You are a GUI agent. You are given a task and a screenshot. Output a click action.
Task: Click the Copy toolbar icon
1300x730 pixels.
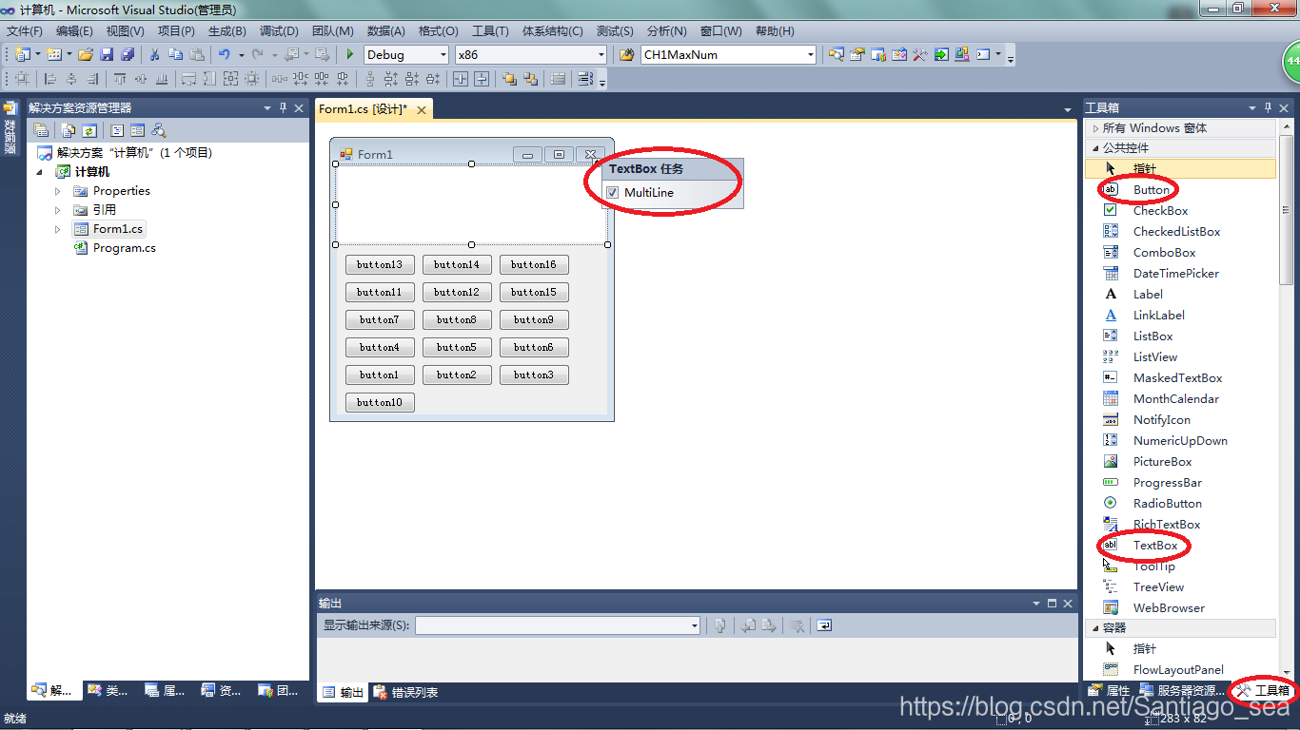pyautogui.click(x=176, y=54)
